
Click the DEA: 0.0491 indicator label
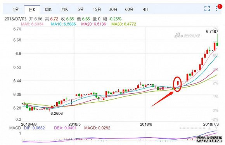pos(65,128)
